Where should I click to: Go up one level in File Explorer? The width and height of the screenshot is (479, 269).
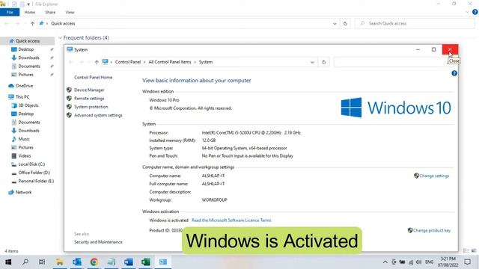coord(32,23)
